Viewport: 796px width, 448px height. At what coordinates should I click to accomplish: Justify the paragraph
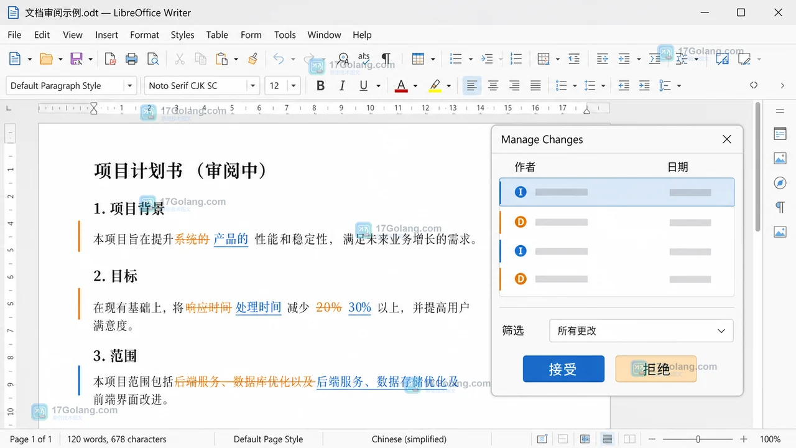535,86
